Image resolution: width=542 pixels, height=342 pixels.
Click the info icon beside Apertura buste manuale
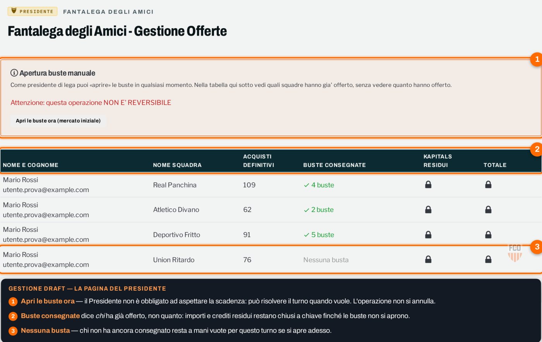pyautogui.click(x=14, y=73)
